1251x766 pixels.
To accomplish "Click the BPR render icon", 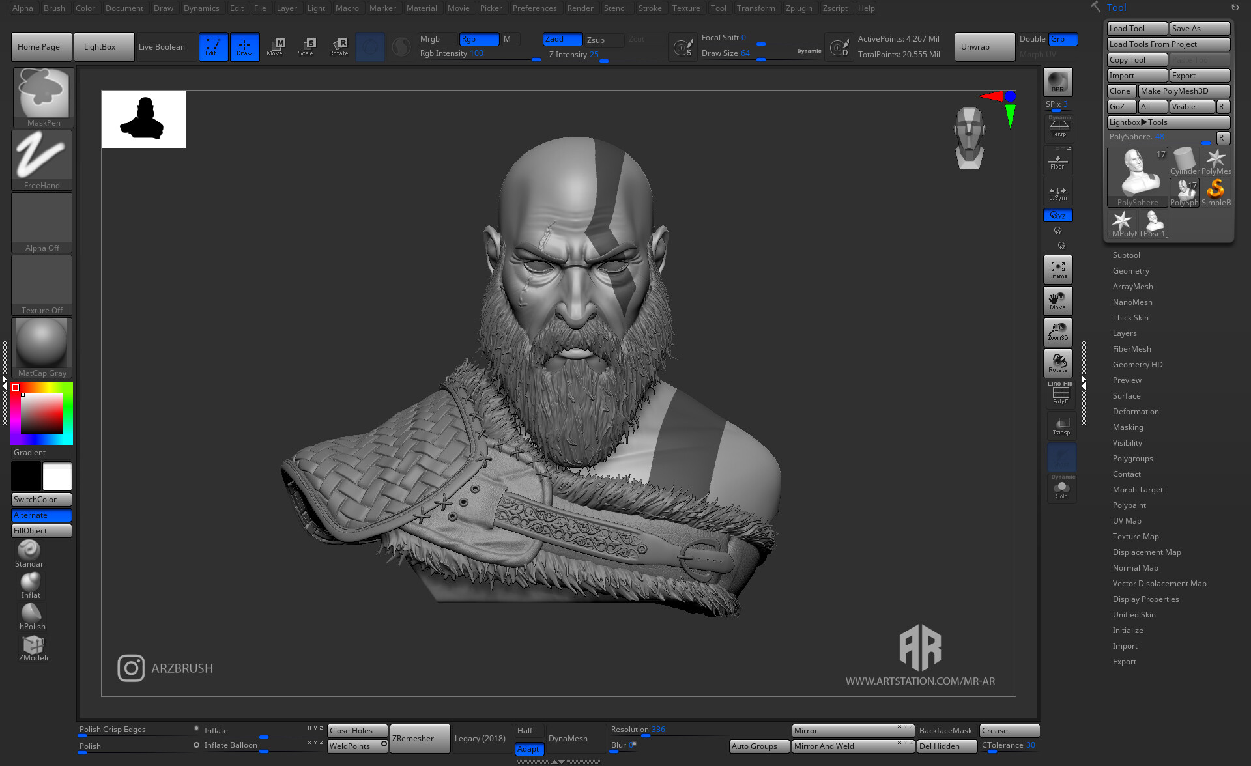I will [x=1057, y=81].
